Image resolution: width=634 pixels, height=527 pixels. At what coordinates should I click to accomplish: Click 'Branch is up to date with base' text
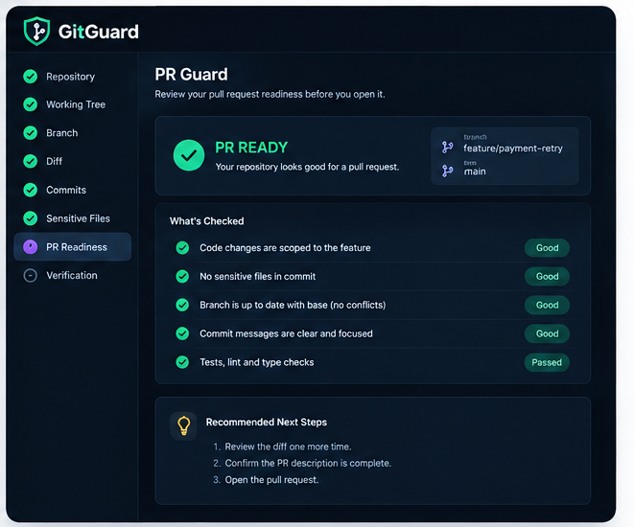[293, 306]
